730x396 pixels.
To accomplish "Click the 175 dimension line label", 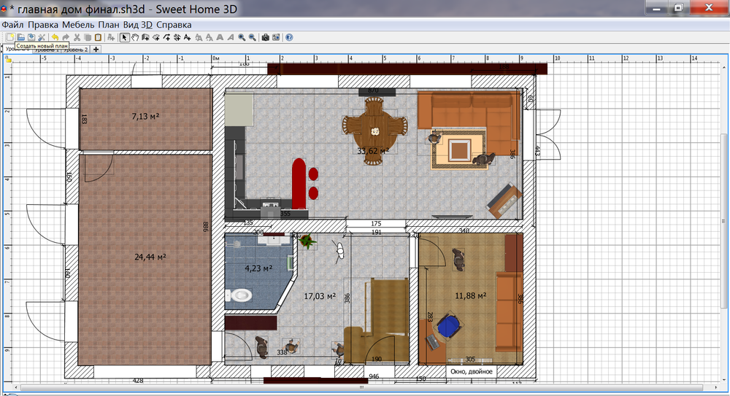I will (376, 224).
